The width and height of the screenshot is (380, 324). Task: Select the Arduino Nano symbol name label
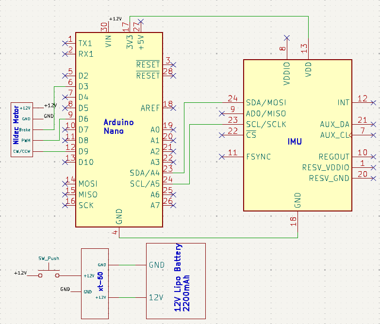[118, 127]
